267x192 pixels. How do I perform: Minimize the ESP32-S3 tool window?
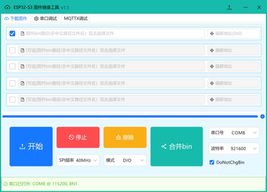(x=246, y=7)
